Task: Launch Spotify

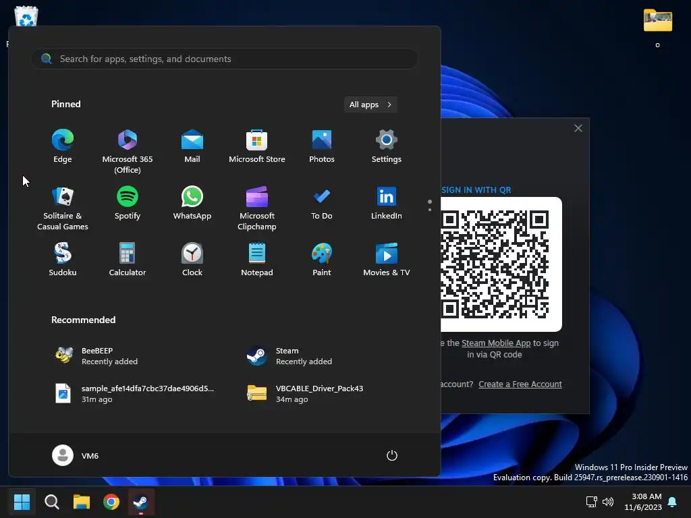Action: tap(128, 203)
